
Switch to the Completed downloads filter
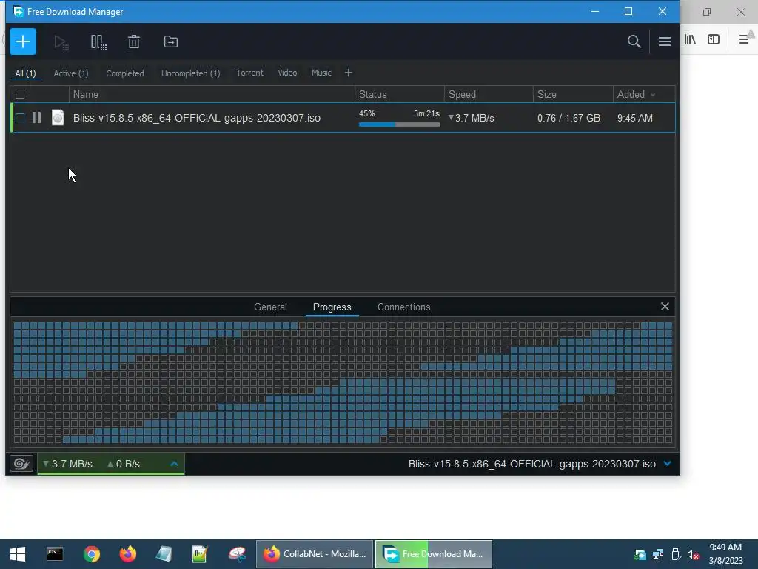tap(124, 73)
